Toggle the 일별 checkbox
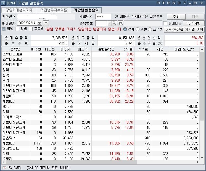 pos(4,29)
